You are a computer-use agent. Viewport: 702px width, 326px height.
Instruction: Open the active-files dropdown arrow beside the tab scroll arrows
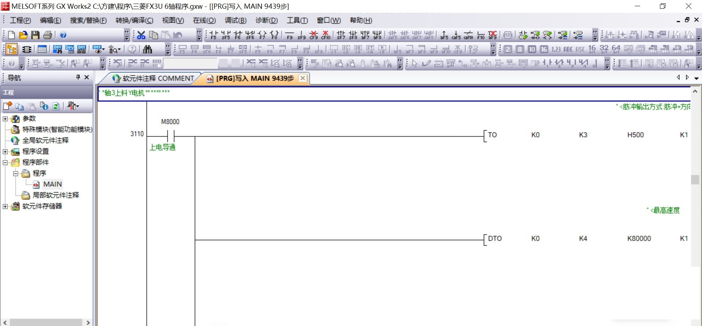click(x=697, y=78)
